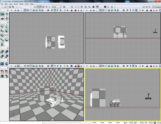161x124 pixels.
Task: Click Hide Selected Actors icon
Action: (x=7, y=72)
